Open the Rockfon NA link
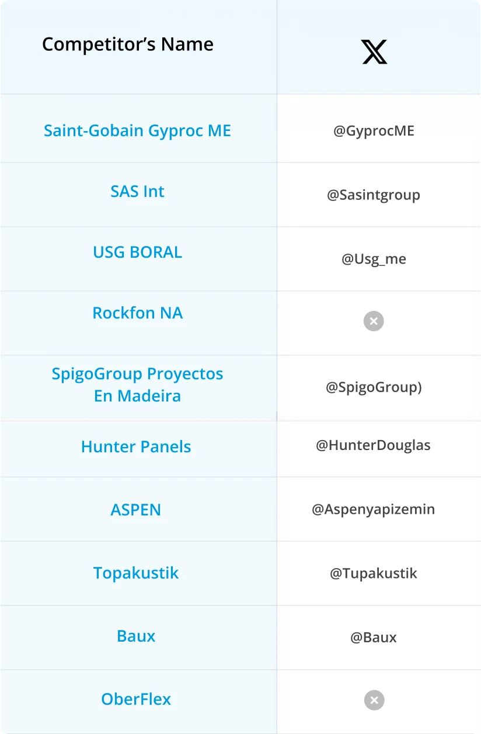Viewport: 481px width, 734px height. point(137,313)
